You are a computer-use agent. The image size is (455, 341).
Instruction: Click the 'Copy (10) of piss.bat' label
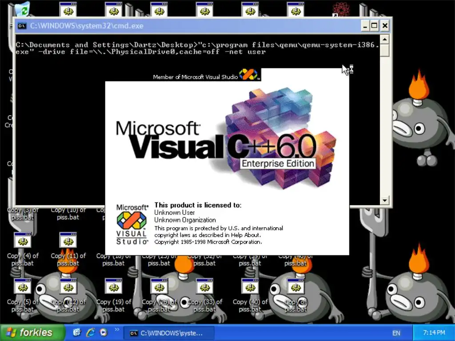coord(68,214)
